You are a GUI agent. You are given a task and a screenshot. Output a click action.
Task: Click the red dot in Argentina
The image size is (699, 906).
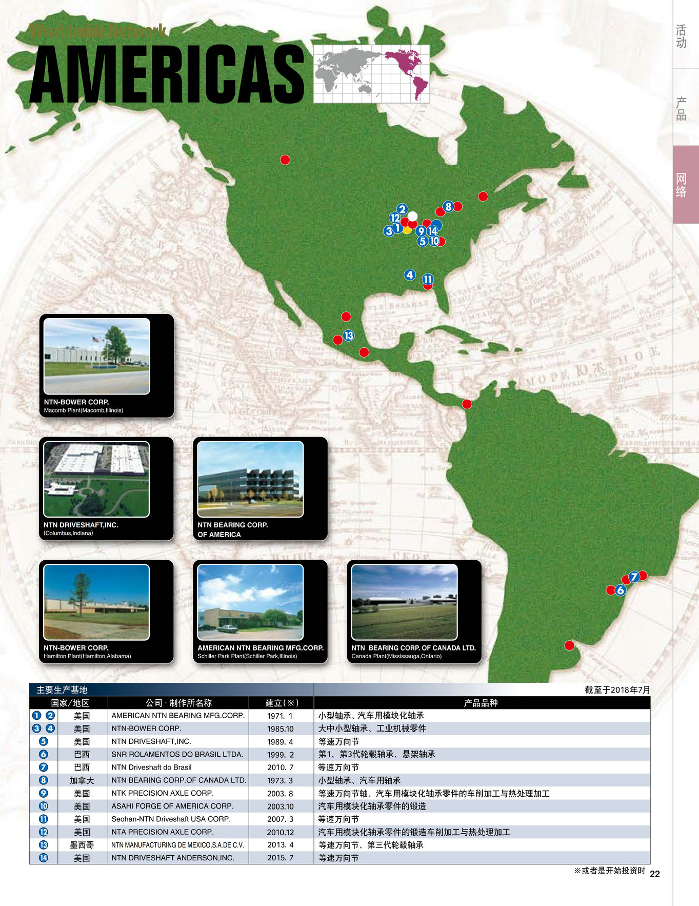(569, 645)
